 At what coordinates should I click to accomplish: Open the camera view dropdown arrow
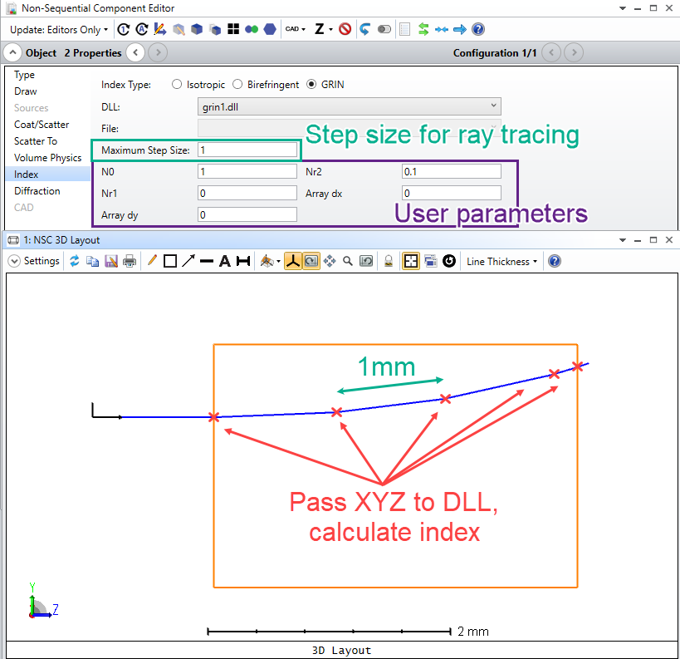[278, 261]
